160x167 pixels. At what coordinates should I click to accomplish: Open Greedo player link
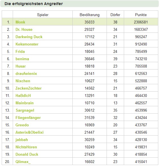click(22, 125)
